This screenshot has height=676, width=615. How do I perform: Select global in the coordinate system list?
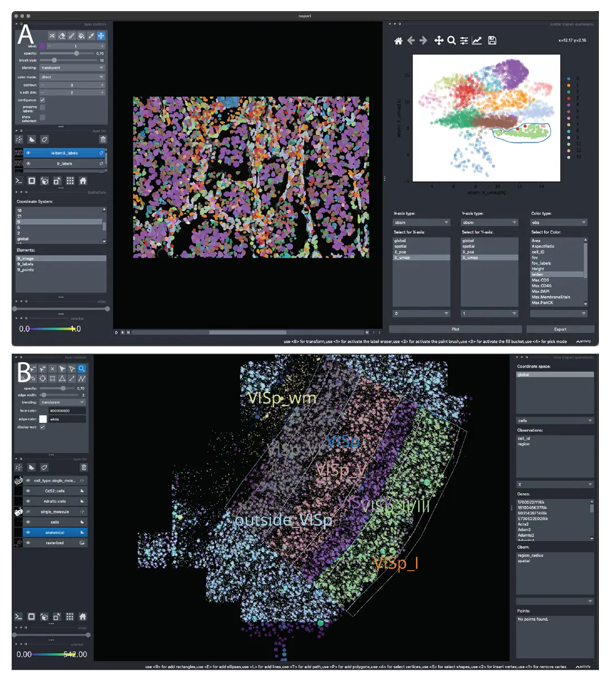(59, 239)
